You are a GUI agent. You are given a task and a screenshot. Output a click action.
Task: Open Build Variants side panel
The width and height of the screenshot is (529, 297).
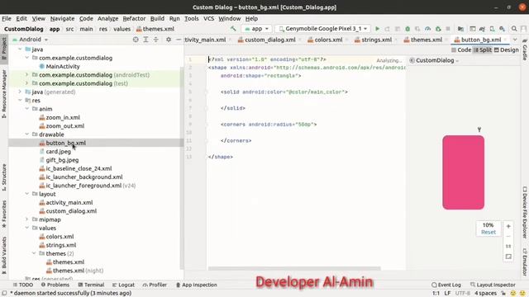point(4,255)
